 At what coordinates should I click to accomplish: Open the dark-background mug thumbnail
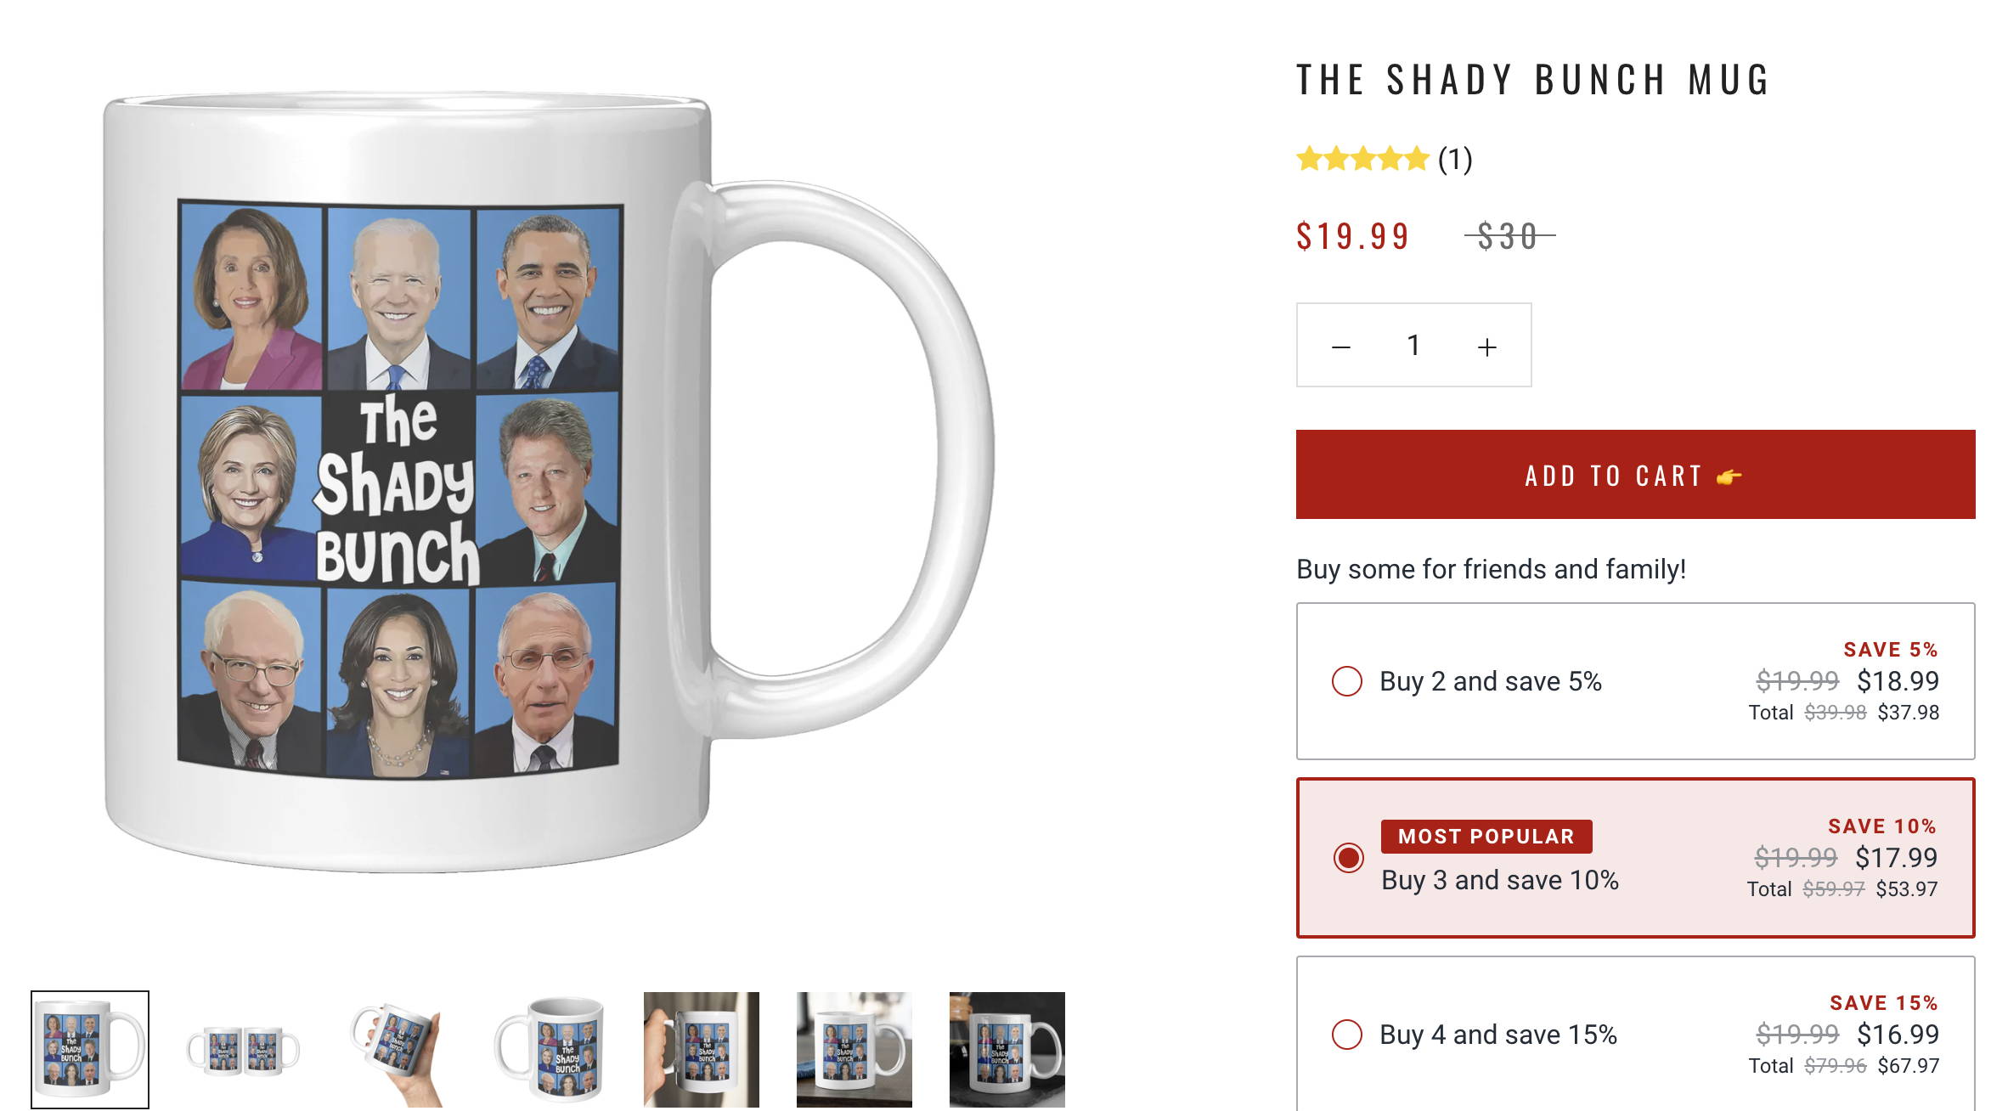click(x=1007, y=1050)
